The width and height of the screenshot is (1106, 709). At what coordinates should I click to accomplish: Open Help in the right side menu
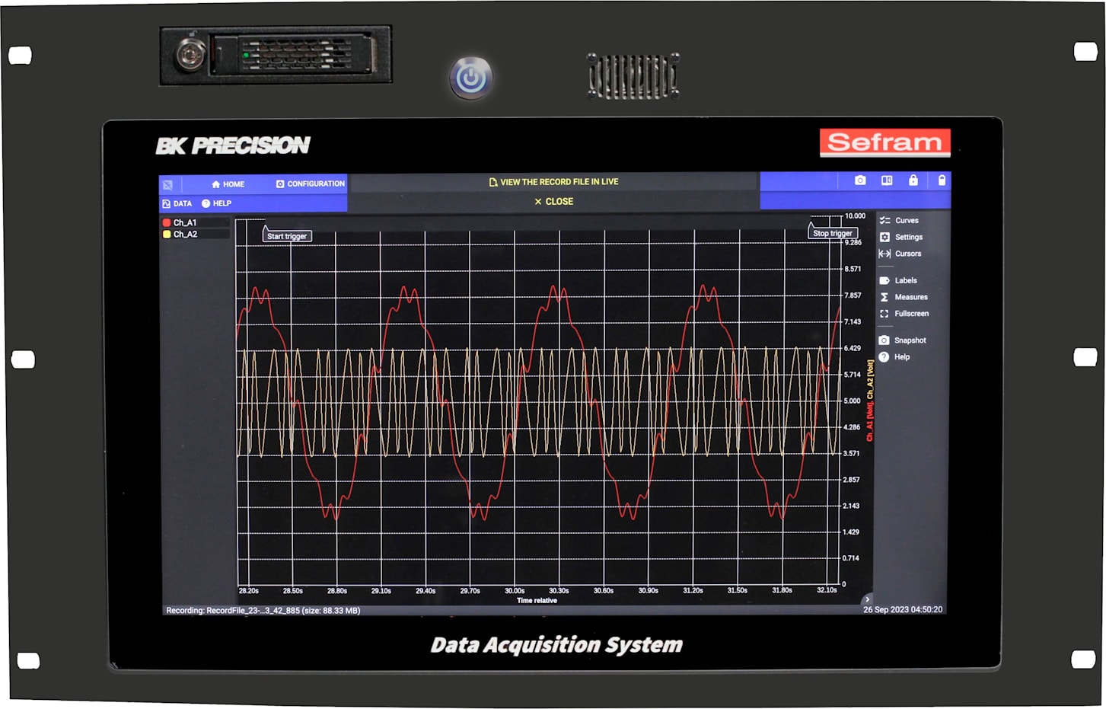894,358
